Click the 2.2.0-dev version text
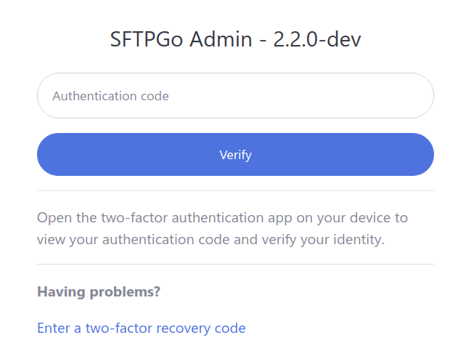 (x=317, y=39)
